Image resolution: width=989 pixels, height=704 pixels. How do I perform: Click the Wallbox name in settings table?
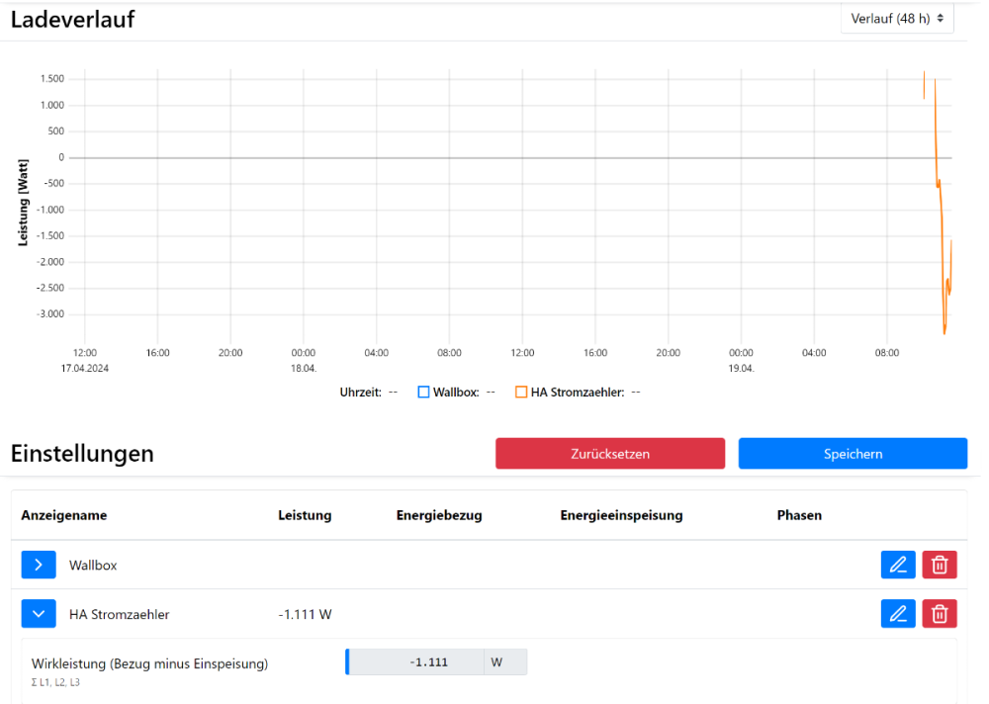(93, 565)
